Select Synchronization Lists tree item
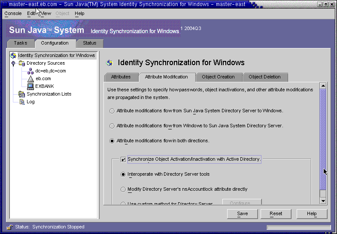The height and width of the screenshot is (234, 337). pyautogui.click(x=49, y=94)
